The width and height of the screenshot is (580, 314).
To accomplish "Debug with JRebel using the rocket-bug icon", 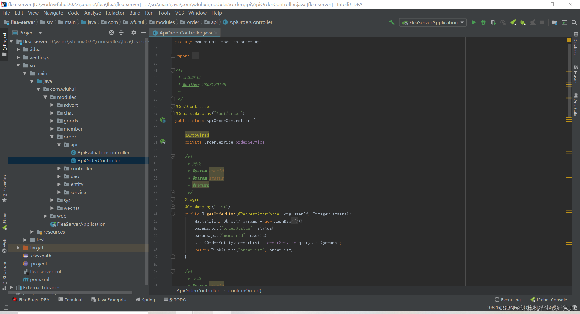I will click(x=523, y=22).
